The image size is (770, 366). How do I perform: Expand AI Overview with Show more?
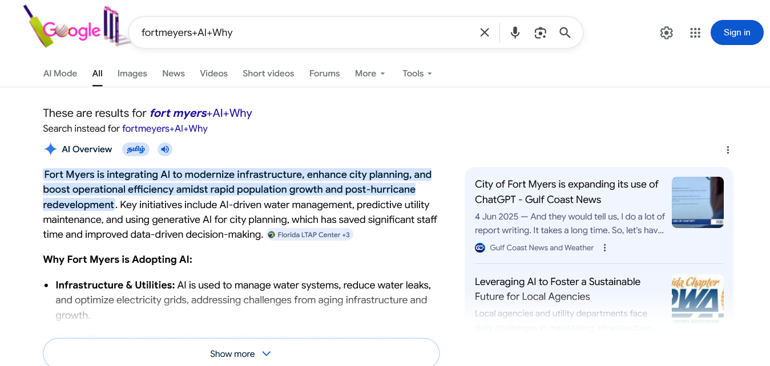click(x=241, y=353)
